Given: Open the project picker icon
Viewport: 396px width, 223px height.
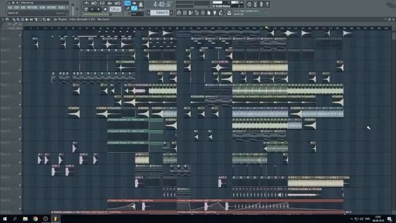Looking at the screenshot, I should coord(209,12).
